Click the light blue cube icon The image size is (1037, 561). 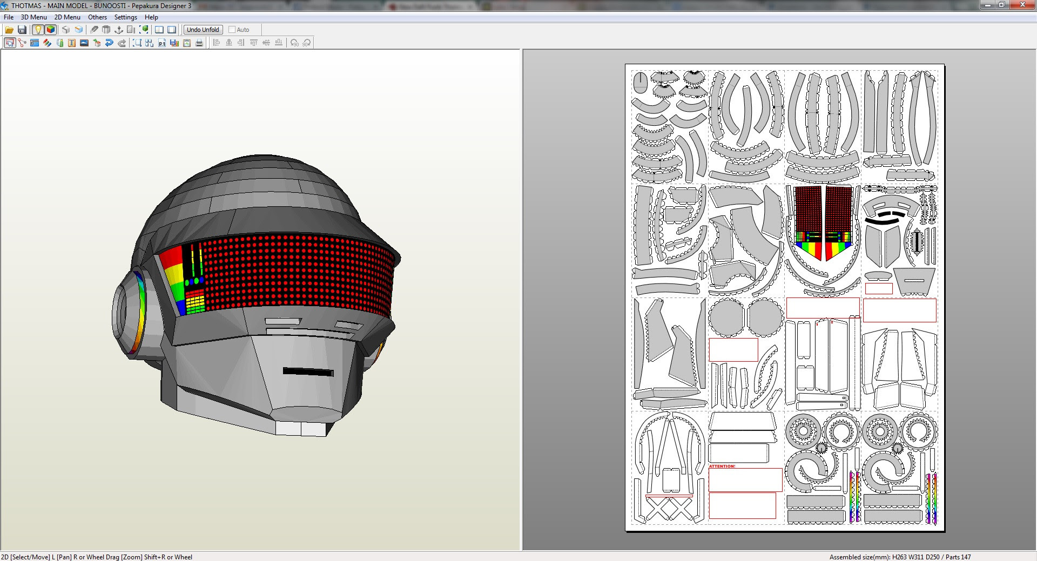pos(79,30)
